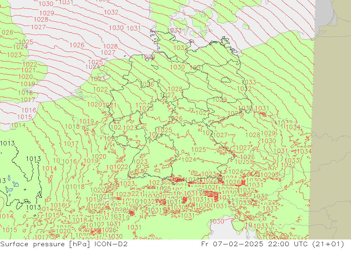
Task: Click the 1033 isobar label over Denmark
Action: click(174, 31)
